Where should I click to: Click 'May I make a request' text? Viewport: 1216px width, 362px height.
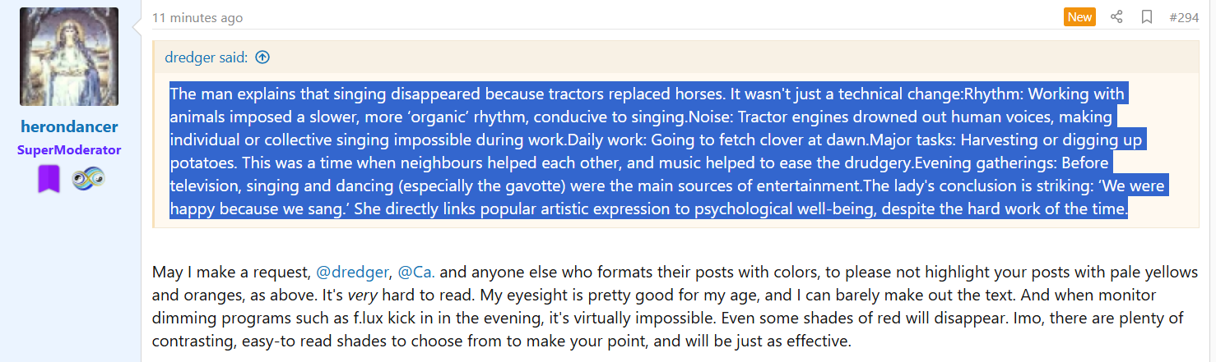[x=231, y=272]
